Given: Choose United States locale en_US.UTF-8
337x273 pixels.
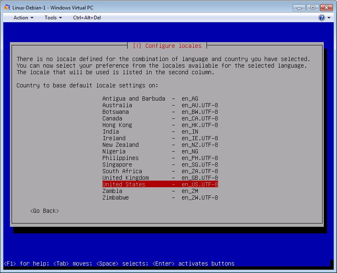Looking at the screenshot, I should [160, 184].
